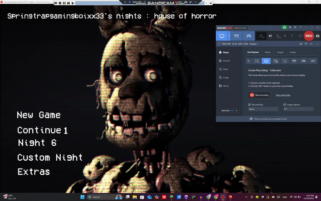The width and height of the screenshot is (321, 201).
Task: Click the Image capture hotkey field
Action: [x=298, y=109]
